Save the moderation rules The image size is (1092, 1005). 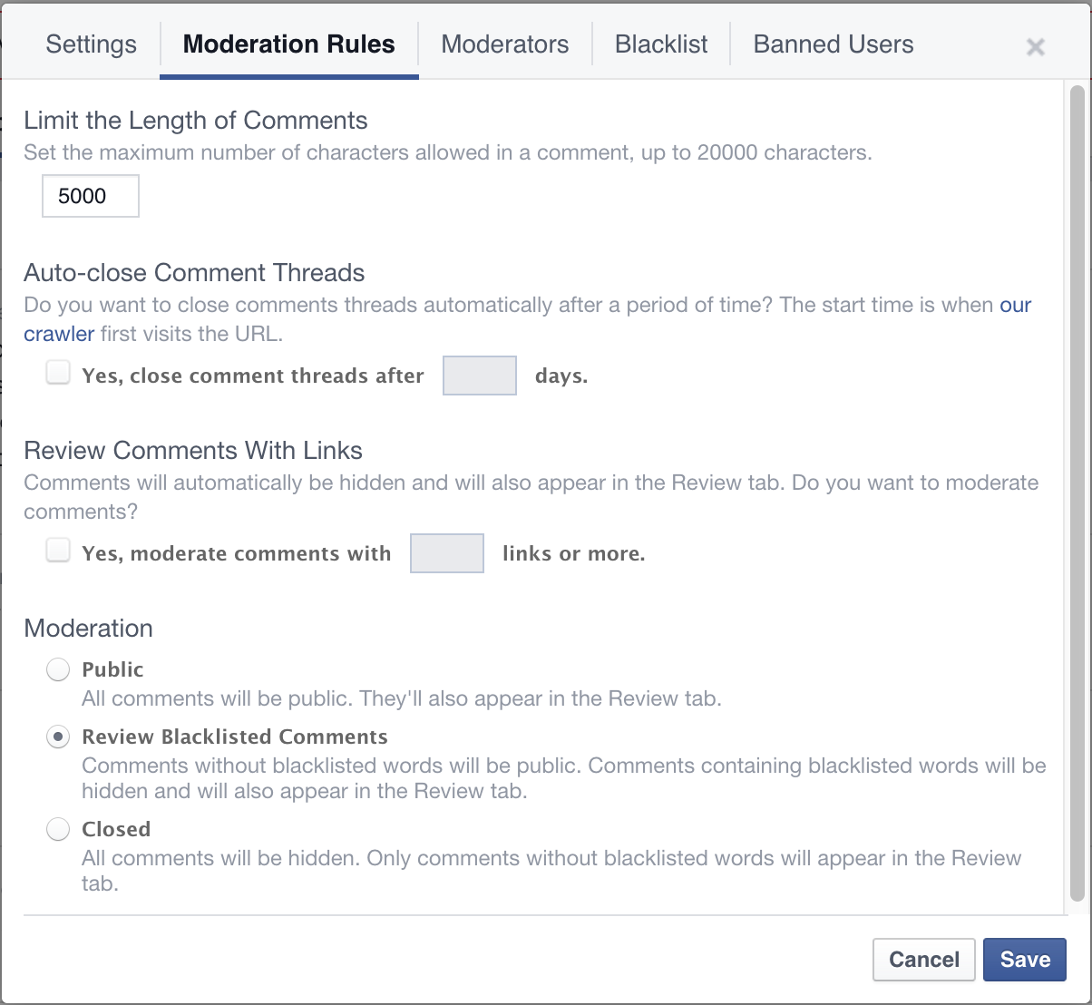(x=1025, y=960)
